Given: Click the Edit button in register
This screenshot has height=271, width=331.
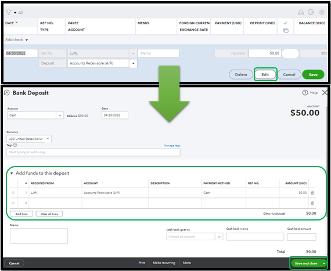Looking at the screenshot, I should point(265,74).
